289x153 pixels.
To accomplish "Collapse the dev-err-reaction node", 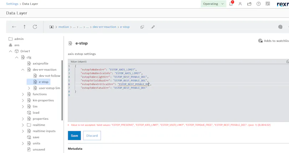I will [x=23, y=70].
